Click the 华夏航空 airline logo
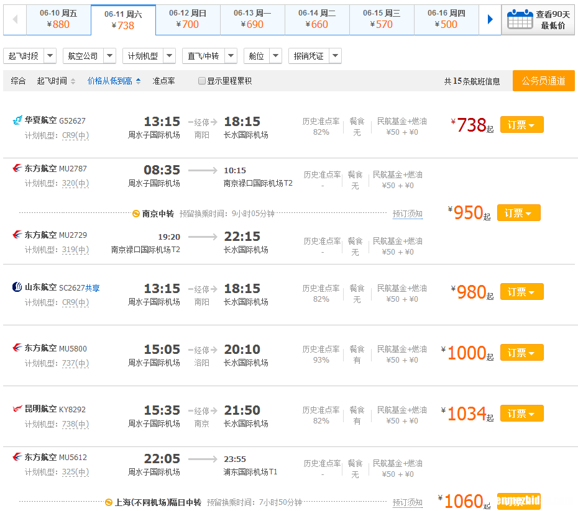 click(x=17, y=120)
